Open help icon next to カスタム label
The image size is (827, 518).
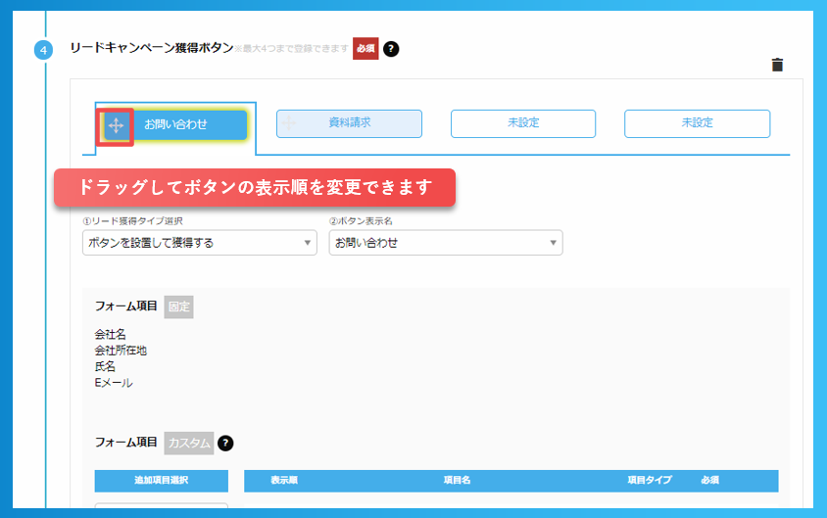point(225,443)
